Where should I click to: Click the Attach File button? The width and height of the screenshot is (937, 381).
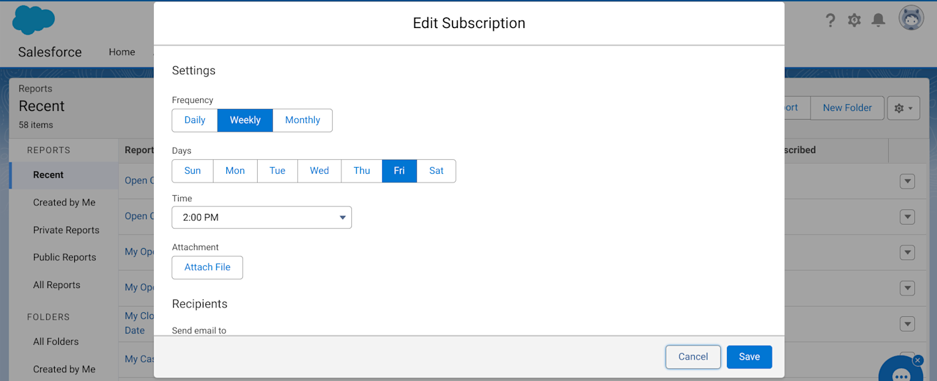[207, 267]
